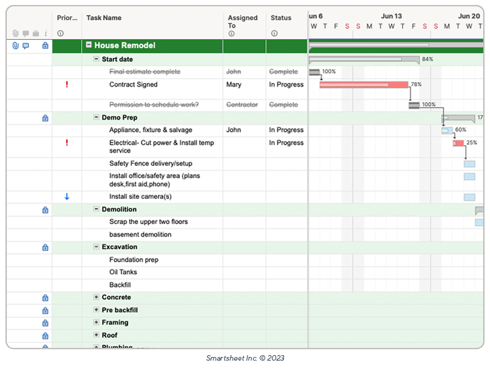Click the red priority flag on Contract Signed
This screenshot has height=368, width=490.
(x=67, y=85)
